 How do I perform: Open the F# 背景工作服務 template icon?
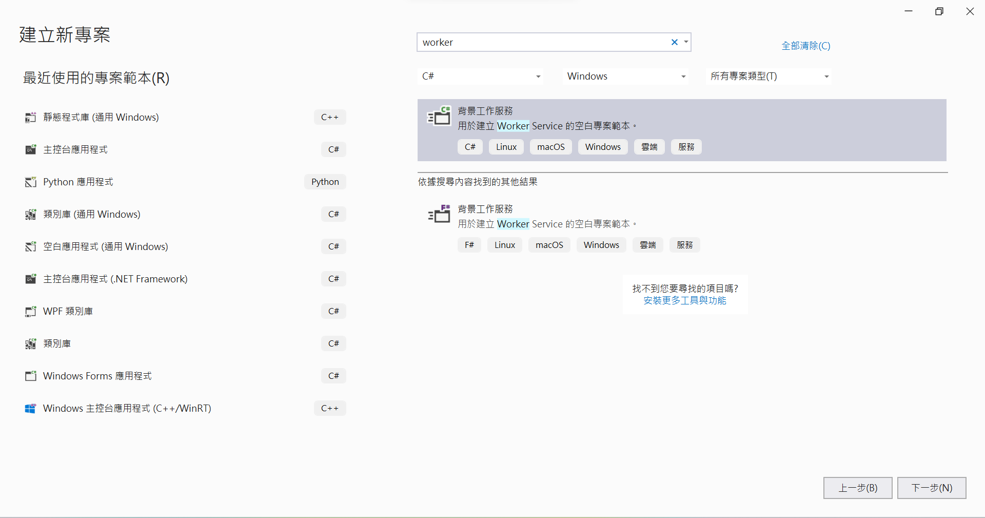(x=439, y=214)
